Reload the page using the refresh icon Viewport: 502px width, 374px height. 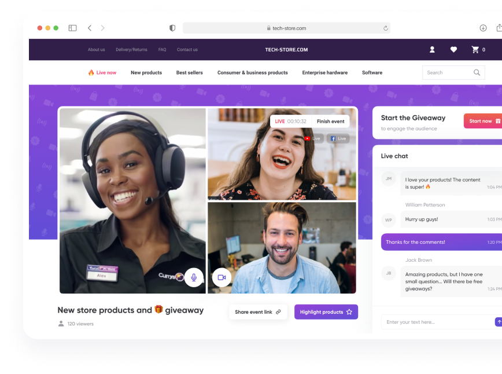click(x=385, y=28)
